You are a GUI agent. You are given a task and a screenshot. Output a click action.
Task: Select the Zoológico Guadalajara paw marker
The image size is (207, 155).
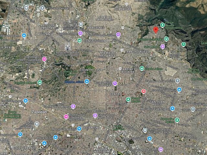pyautogui.click(x=167, y=39)
